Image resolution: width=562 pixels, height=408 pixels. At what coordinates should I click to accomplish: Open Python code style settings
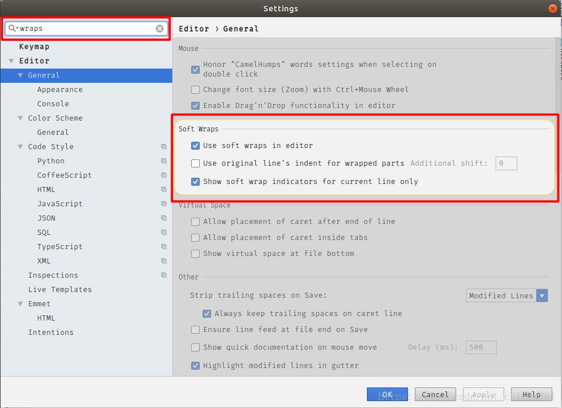pos(51,161)
